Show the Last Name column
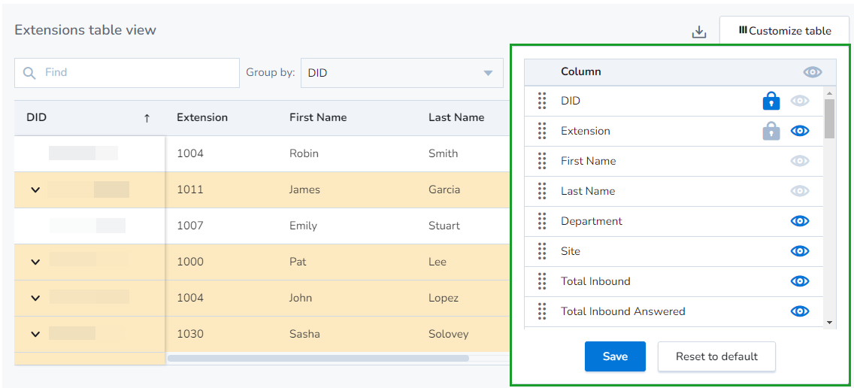Screen dimensions: 854x388 (x=800, y=191)
